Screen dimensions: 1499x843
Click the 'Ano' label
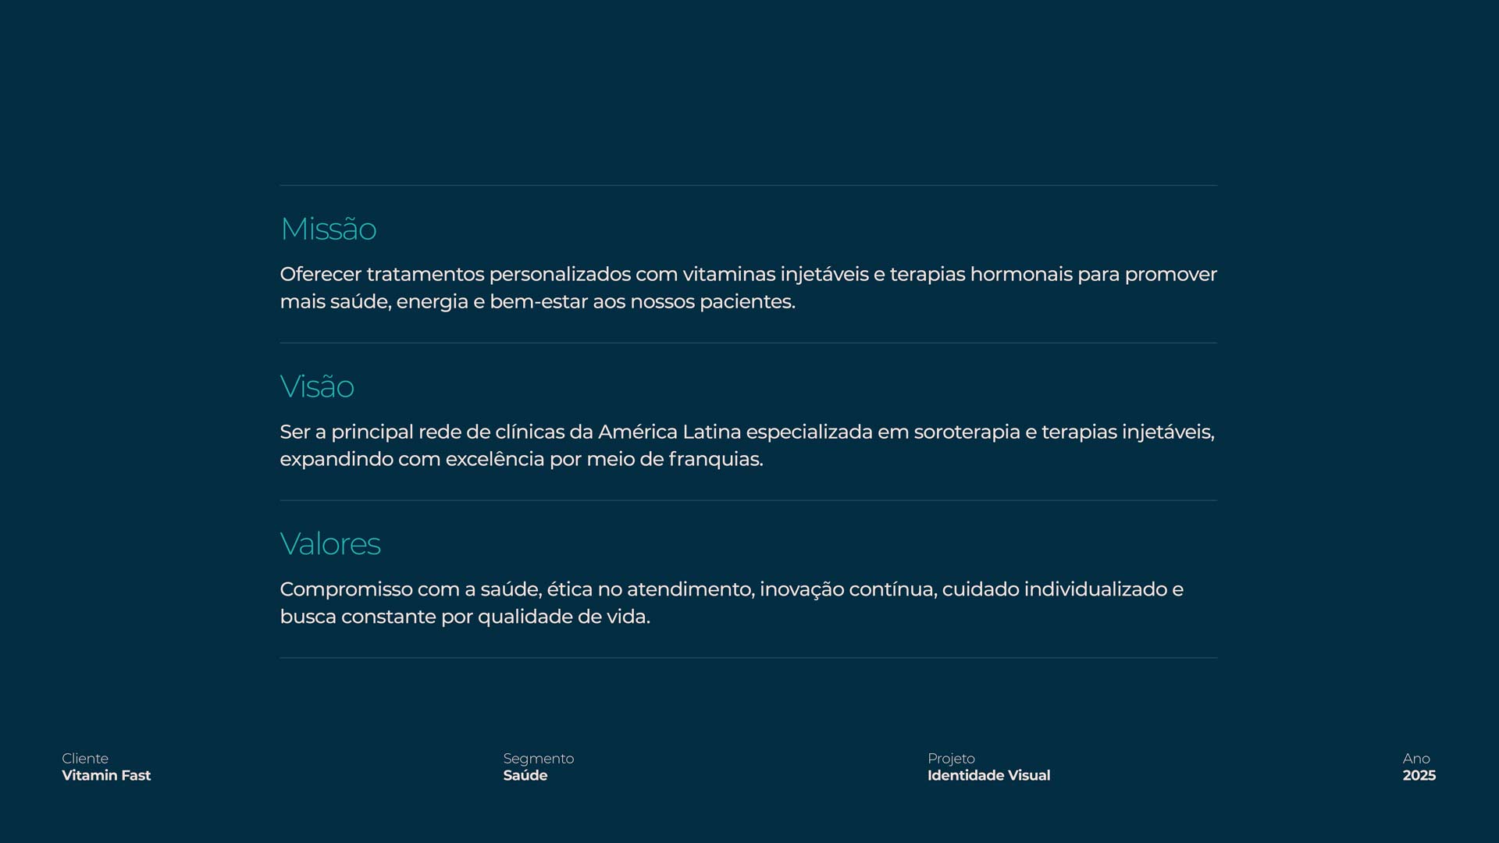point(1416,759)
